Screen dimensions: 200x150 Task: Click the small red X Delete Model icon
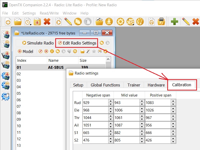(x=46, y=51)
